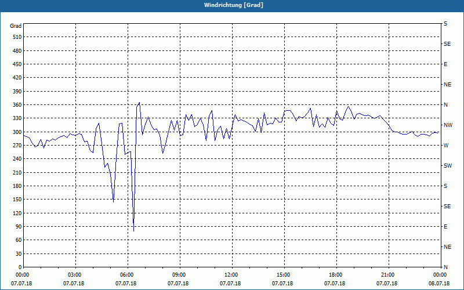
Task: Click the S compass label opposite Grad label
Action: pyautogui.click(x=445, y=24)
